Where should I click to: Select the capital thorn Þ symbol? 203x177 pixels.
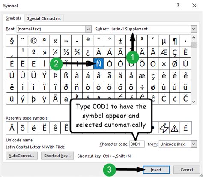point(55,75)
